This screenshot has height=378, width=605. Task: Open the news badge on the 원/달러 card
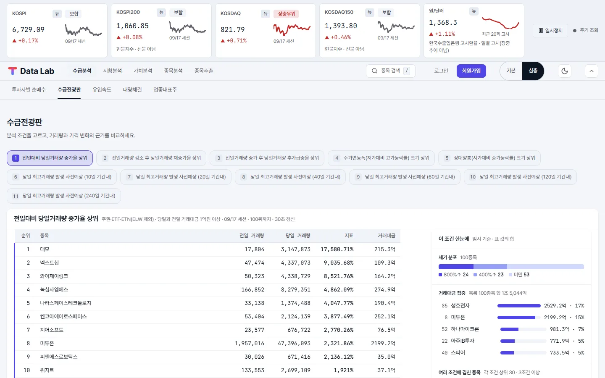[474, 11]
